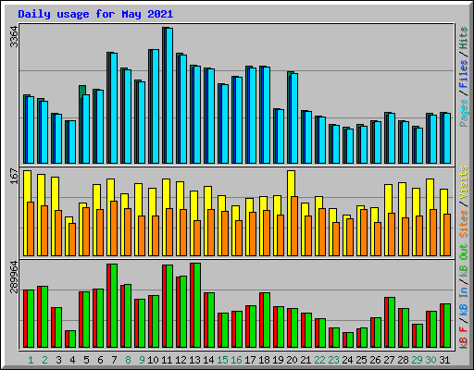
Task: Click the 3364 y-axis value
Action: point(14,37)
